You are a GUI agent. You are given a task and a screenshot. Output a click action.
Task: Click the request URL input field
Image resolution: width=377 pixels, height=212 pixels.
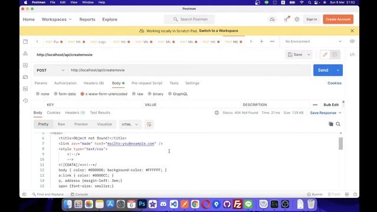point(190,70)
